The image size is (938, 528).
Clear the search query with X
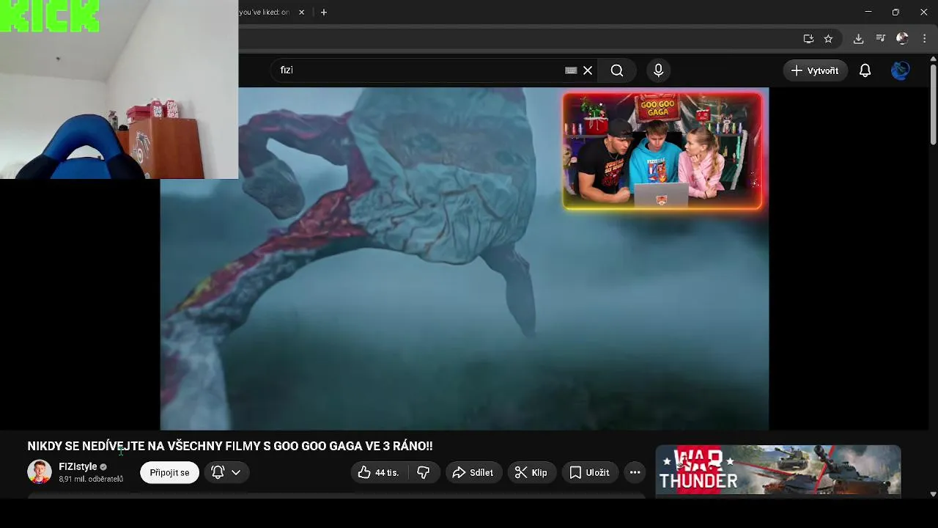pos(588,70)
